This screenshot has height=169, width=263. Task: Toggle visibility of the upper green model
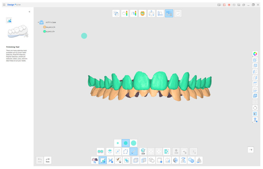pyautogui.click(x=44, y=32)
